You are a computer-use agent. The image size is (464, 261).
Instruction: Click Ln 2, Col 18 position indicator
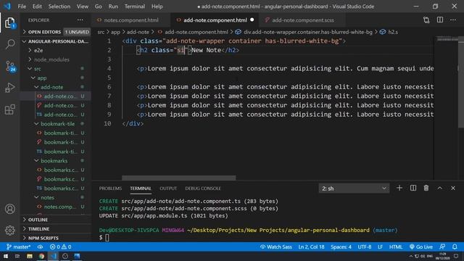point(311,246)
